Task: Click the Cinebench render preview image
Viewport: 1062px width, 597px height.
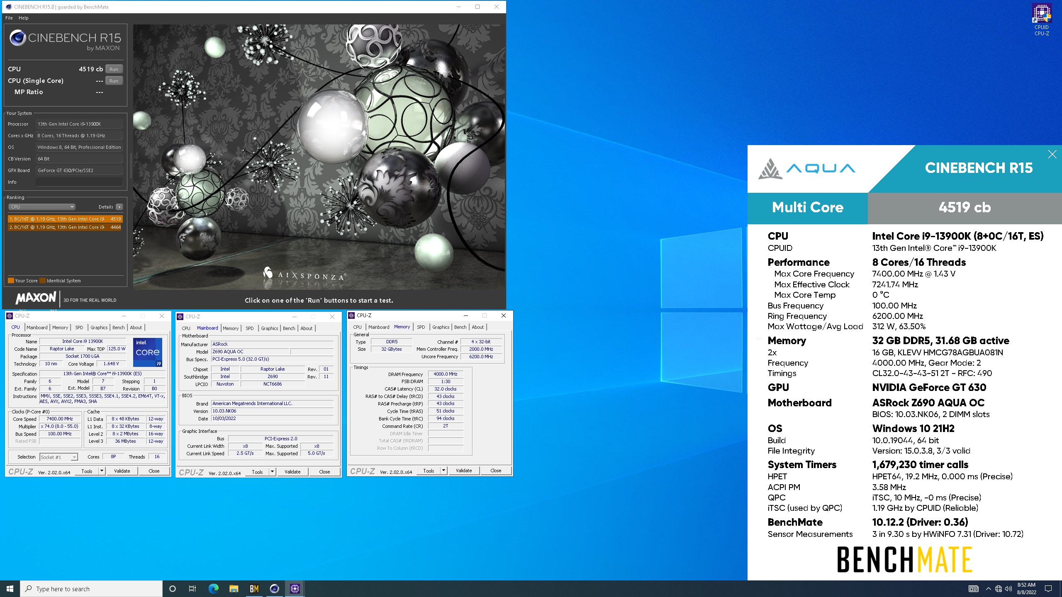Action: (319, 157)
